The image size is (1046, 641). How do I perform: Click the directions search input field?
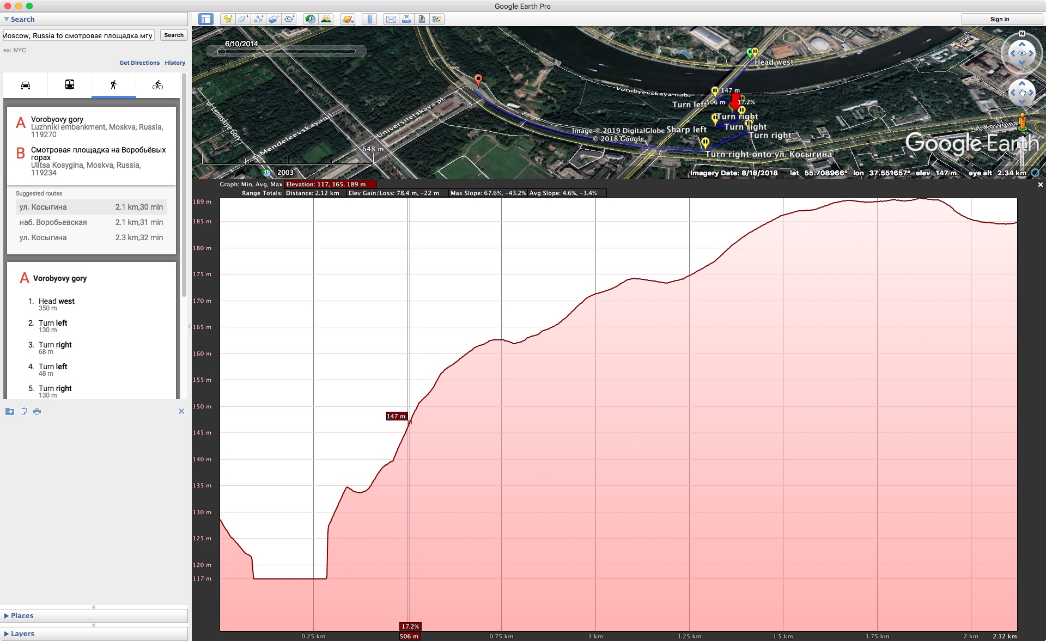78,35
